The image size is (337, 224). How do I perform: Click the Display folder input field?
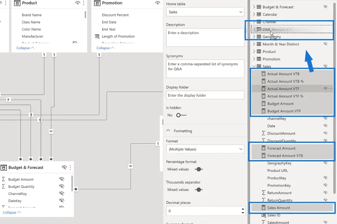tap(205, 95)
